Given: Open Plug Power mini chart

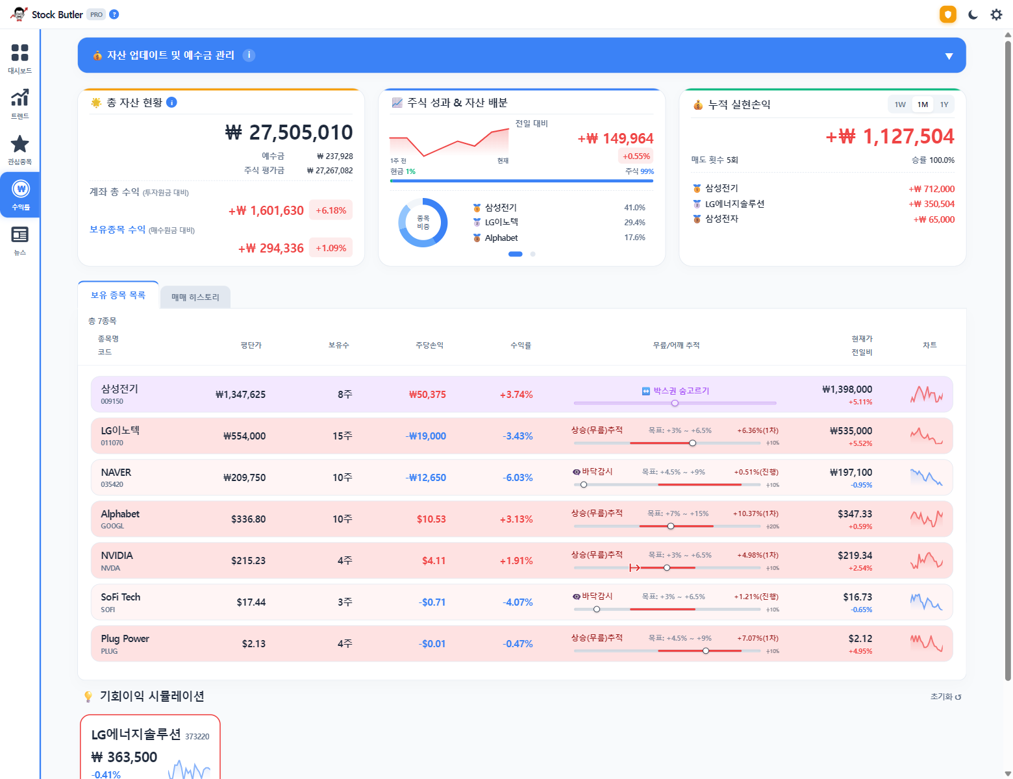Looking at the screenshot, I should [x=927, y=643].
